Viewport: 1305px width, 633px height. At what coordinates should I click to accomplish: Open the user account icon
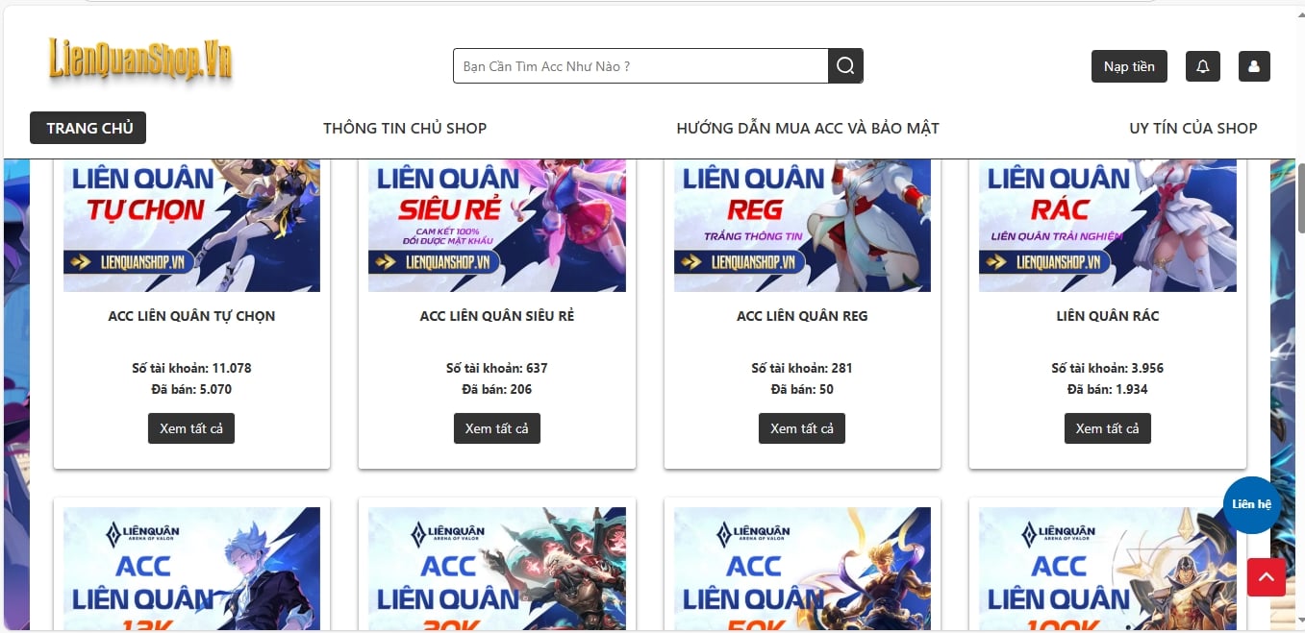(x=1254, y=66)
